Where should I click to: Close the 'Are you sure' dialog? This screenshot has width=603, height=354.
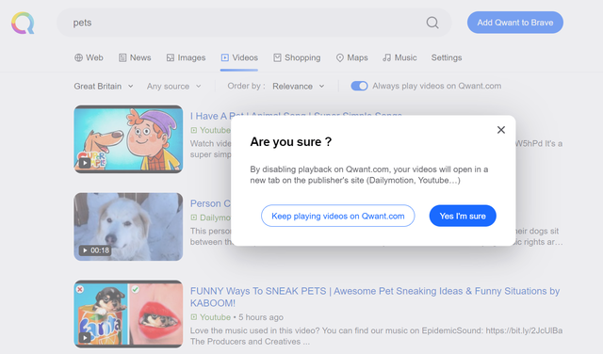pos(500,130)
